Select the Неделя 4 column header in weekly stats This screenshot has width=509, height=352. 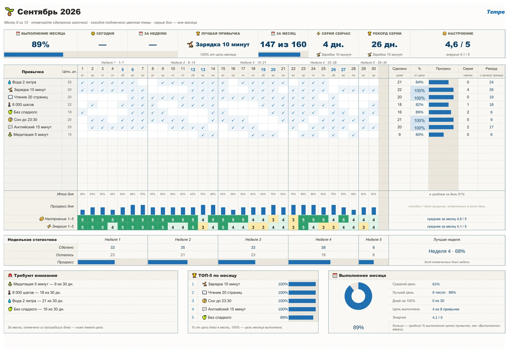click(323, 240)
